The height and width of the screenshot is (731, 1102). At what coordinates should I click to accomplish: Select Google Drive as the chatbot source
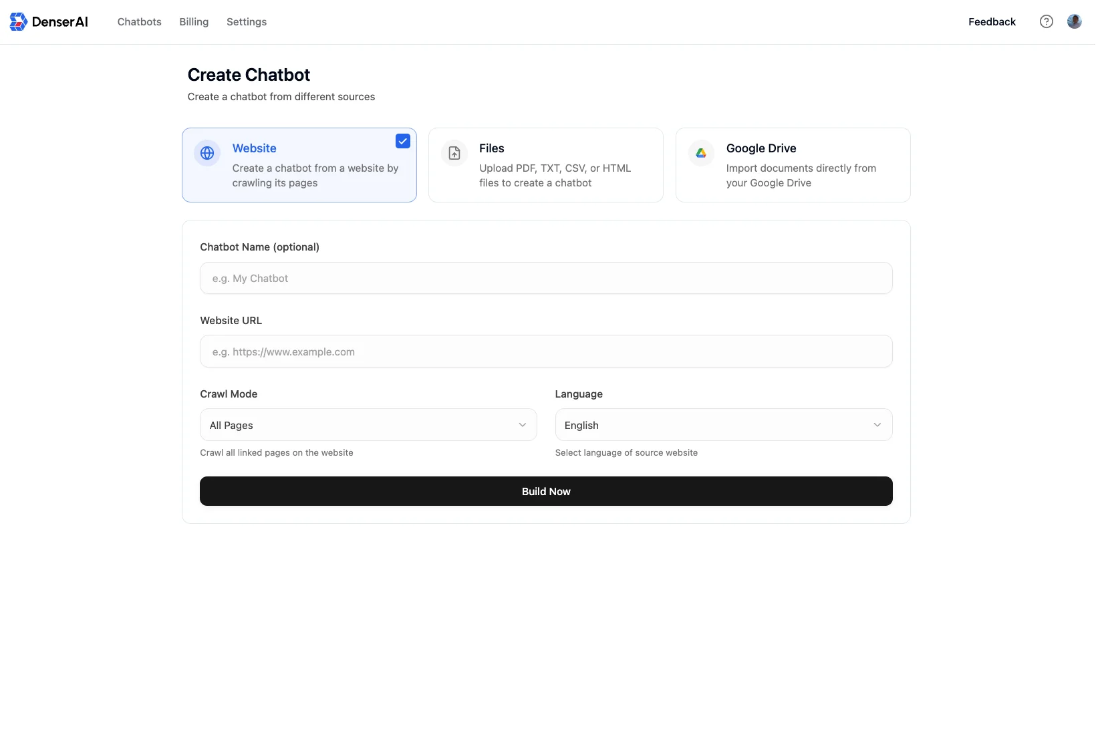(793, 165)
